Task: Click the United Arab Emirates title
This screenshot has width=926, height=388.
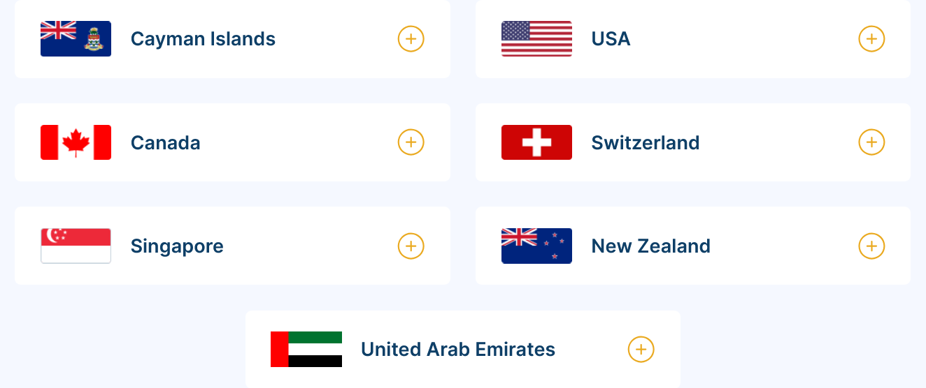Action: tap(457, 349)
